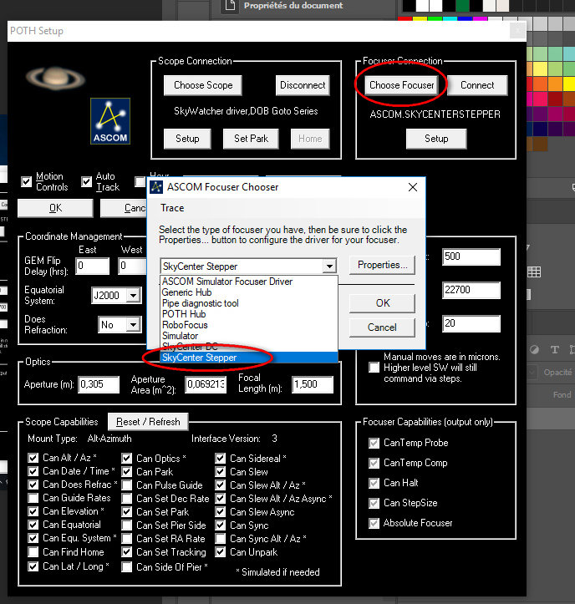Viewport: 575px width, 604px height.
Task: Click the ASCOM logo icon
Action: pos(110,121)
